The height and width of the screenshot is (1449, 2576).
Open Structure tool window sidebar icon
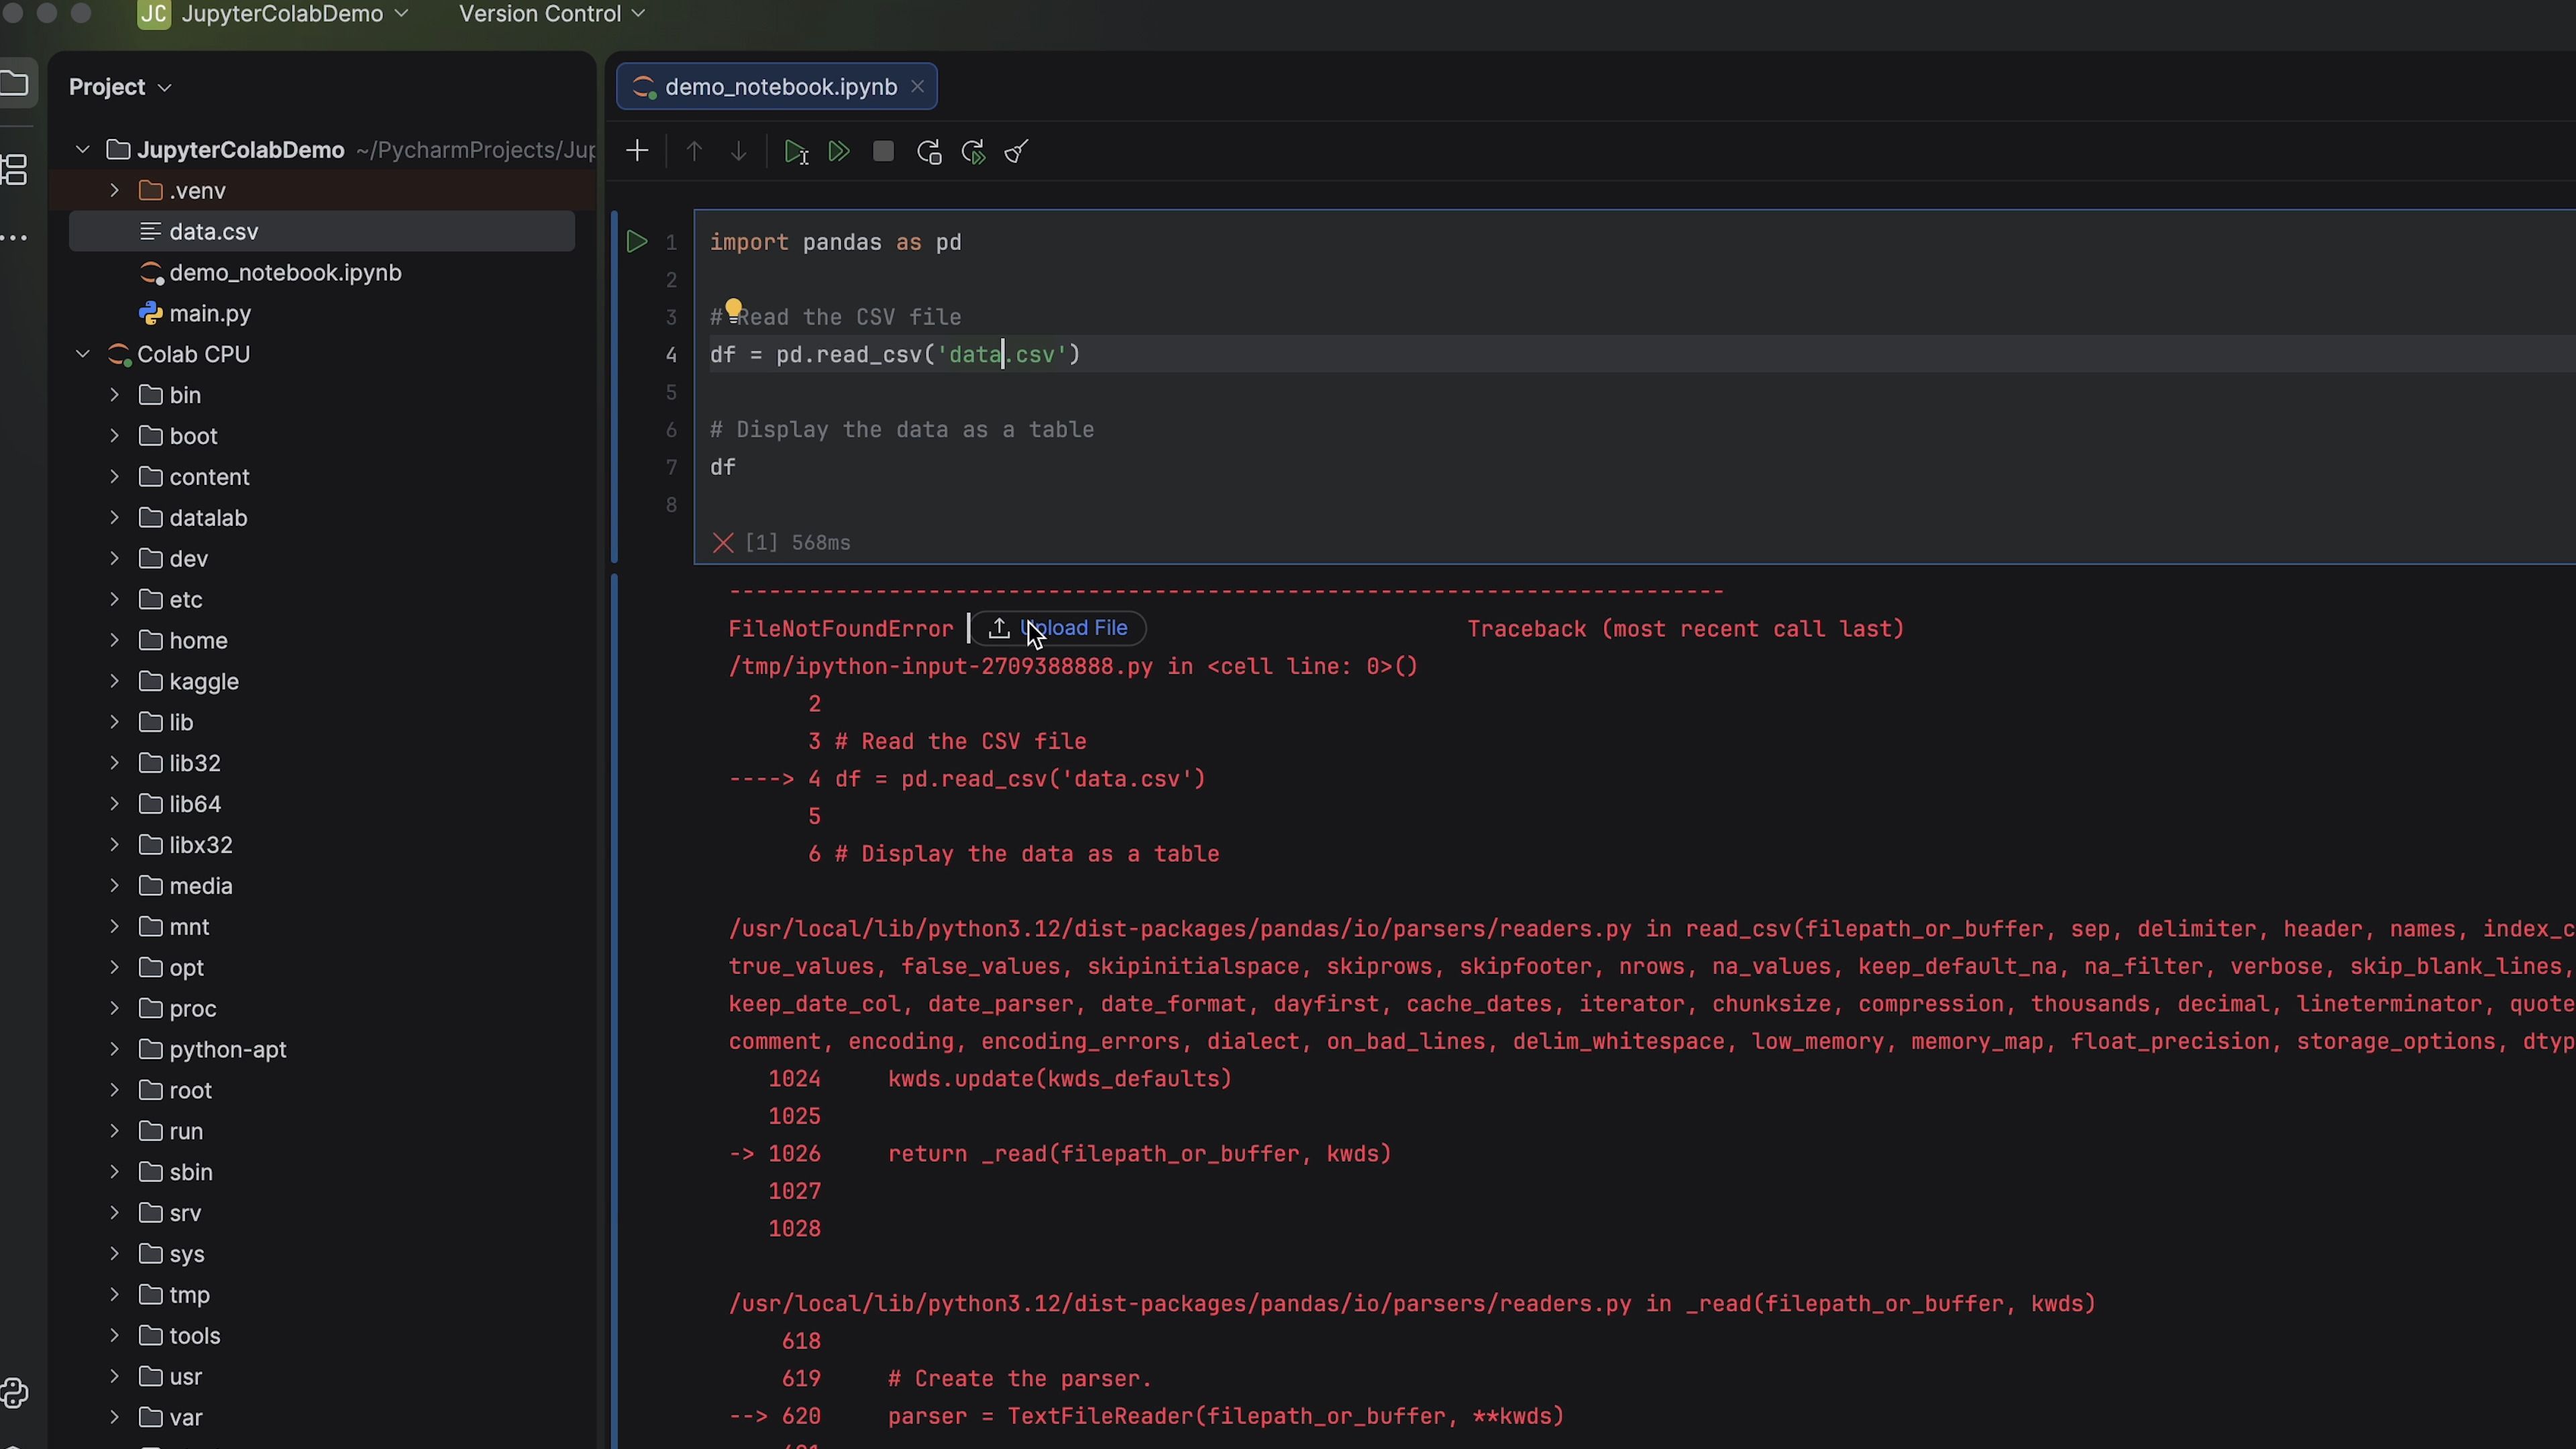pos(14,169)
